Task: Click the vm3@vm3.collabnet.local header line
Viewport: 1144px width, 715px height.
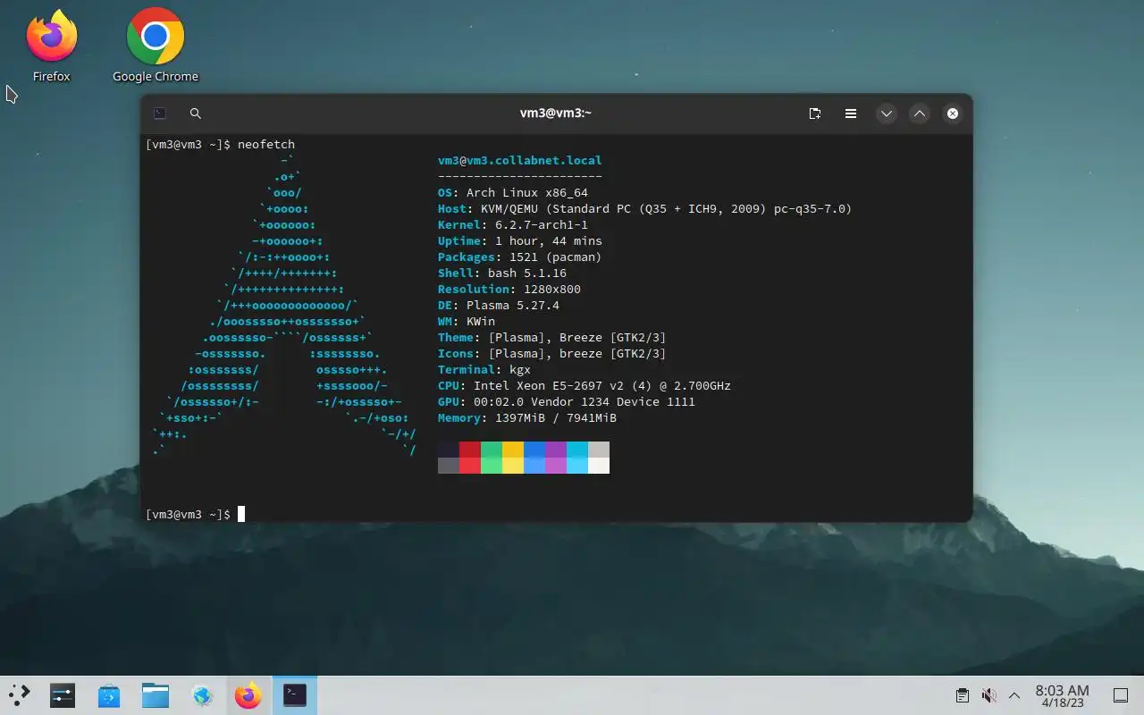Action: pos(520,161)
